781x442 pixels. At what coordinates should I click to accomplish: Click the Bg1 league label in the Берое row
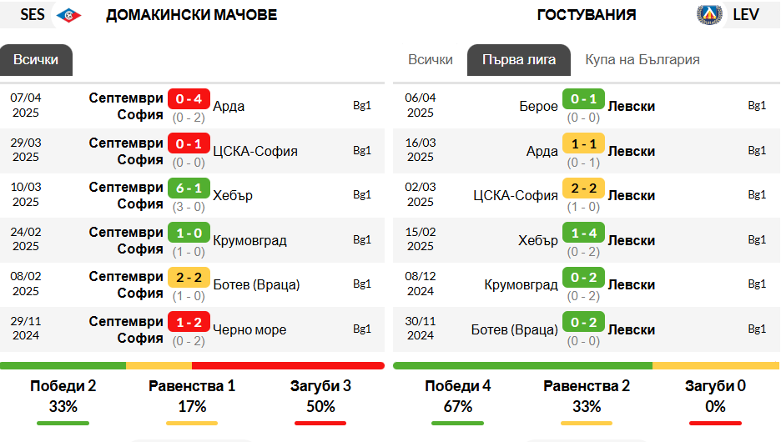[x=757, y=106]
